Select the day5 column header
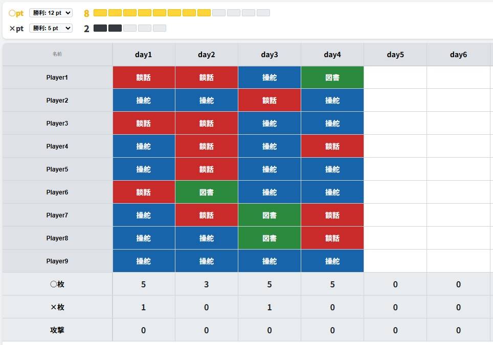This screenshot has height=345, width=493. pyautogui.click(x=395, y=55)
